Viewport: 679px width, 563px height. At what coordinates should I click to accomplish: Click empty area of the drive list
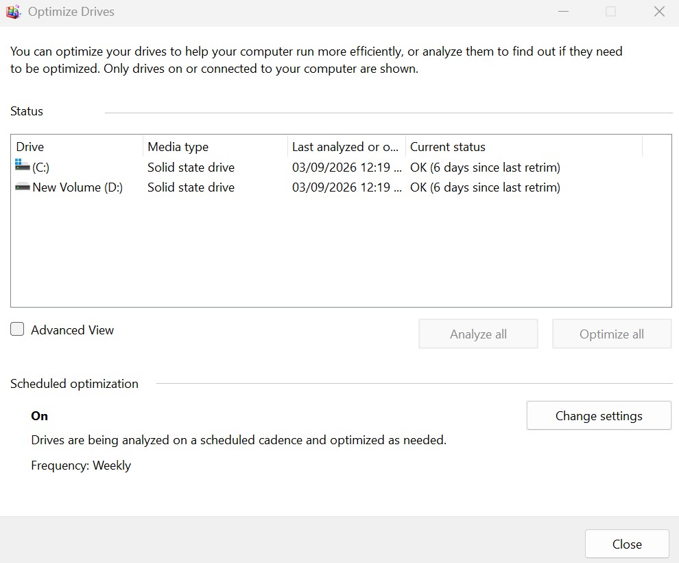click(341, 251)
